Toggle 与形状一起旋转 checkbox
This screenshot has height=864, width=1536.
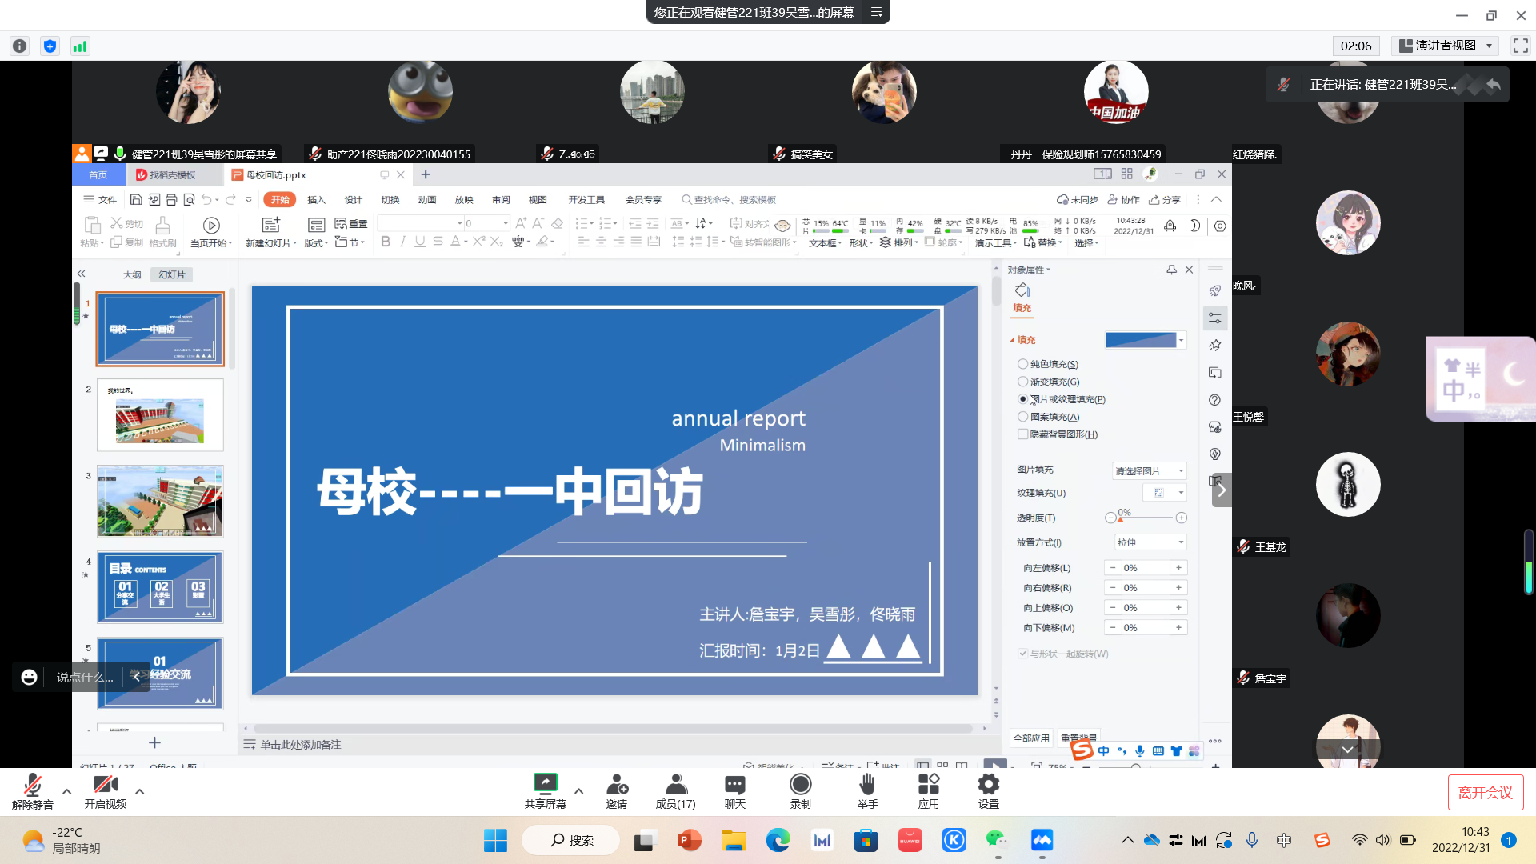(1022, 654)
